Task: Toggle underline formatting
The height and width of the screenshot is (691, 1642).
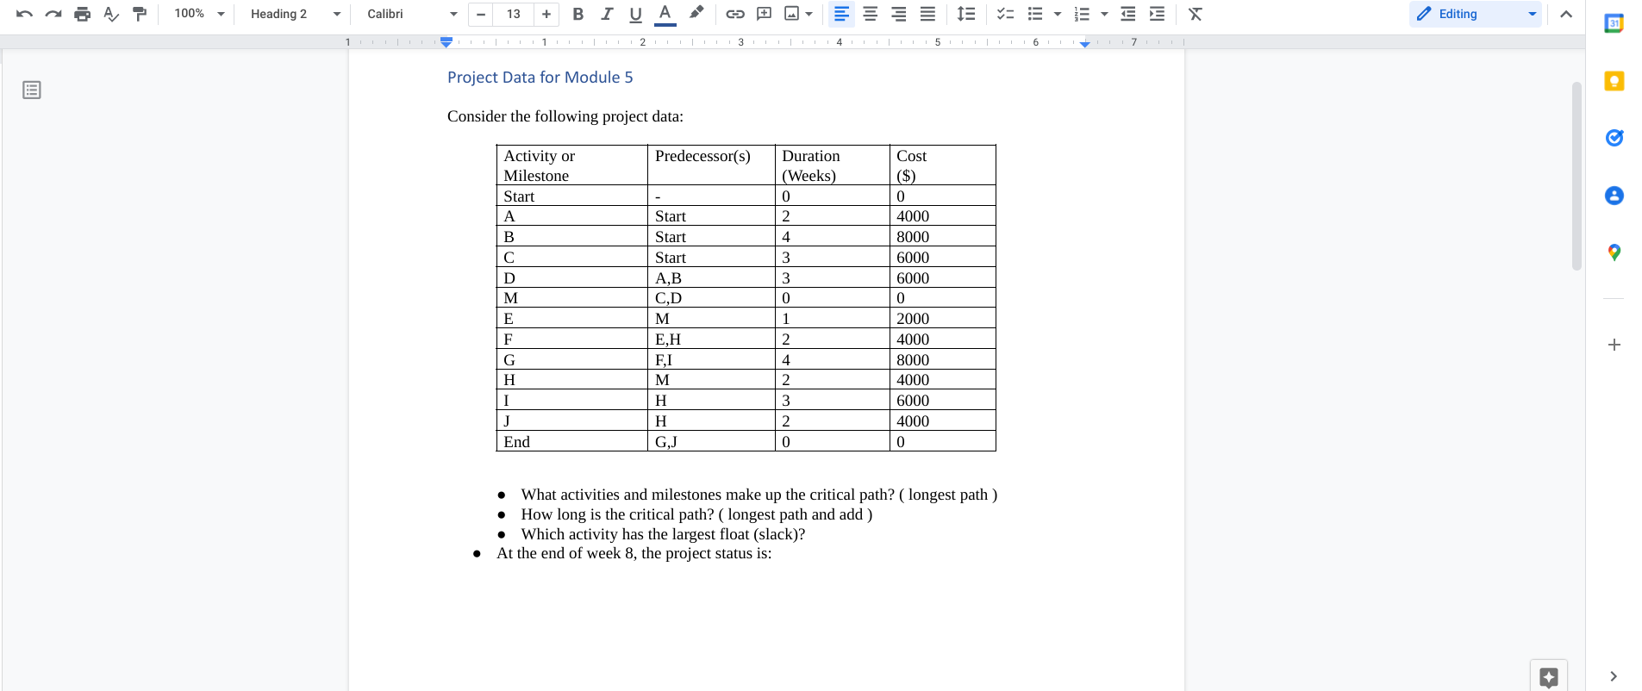Action: (x=636, y=14)
